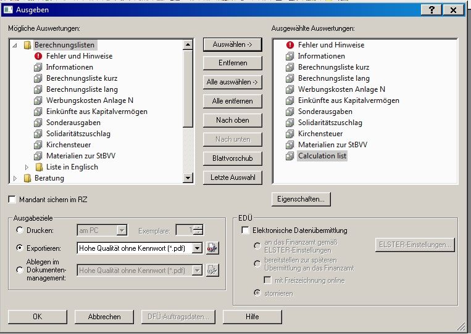Expand the Beratung tree node
The width and height of the screenshot is (471, 334).
coord(15,178)
